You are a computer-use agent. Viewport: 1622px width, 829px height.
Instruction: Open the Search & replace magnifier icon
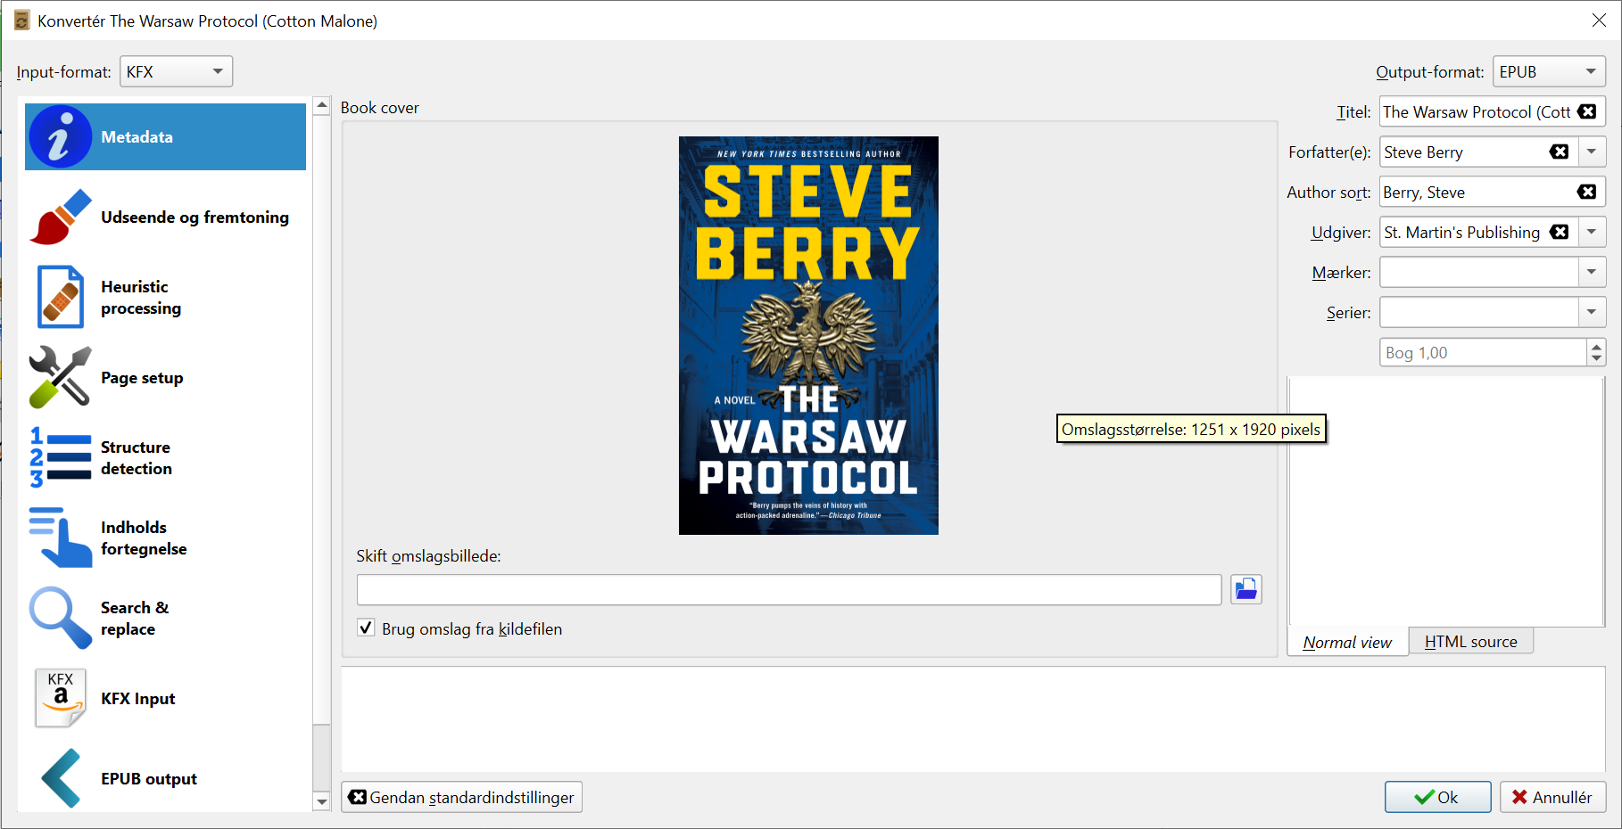point(60,618)
